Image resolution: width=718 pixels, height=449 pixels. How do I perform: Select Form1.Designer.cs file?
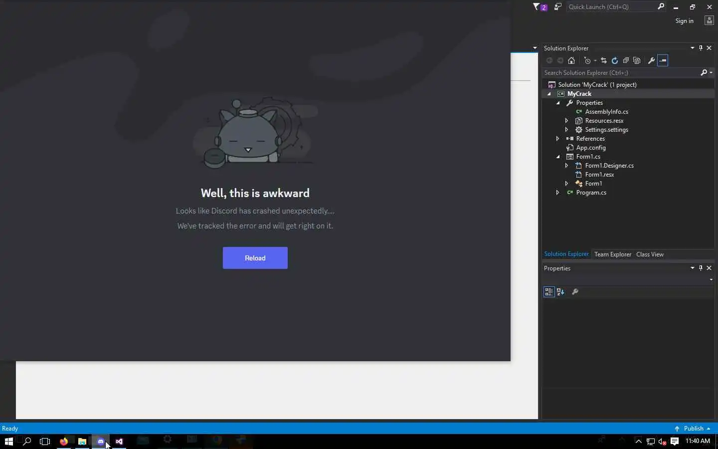click(609, 166)
